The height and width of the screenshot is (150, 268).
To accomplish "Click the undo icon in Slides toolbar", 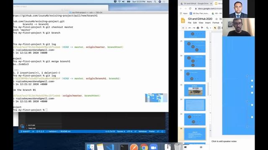I will point(190,28).
